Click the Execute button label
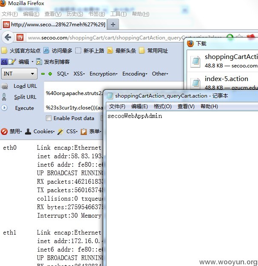Screen dimensions: 258x266 (25, 108)
